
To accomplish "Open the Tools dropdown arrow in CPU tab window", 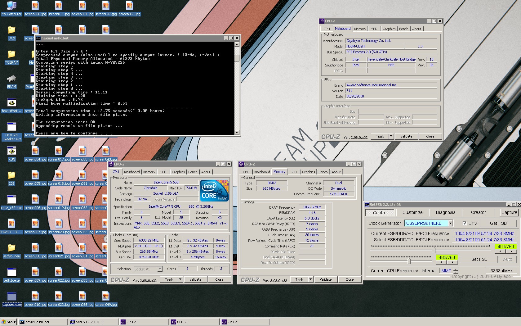I will tap(180, 279).
